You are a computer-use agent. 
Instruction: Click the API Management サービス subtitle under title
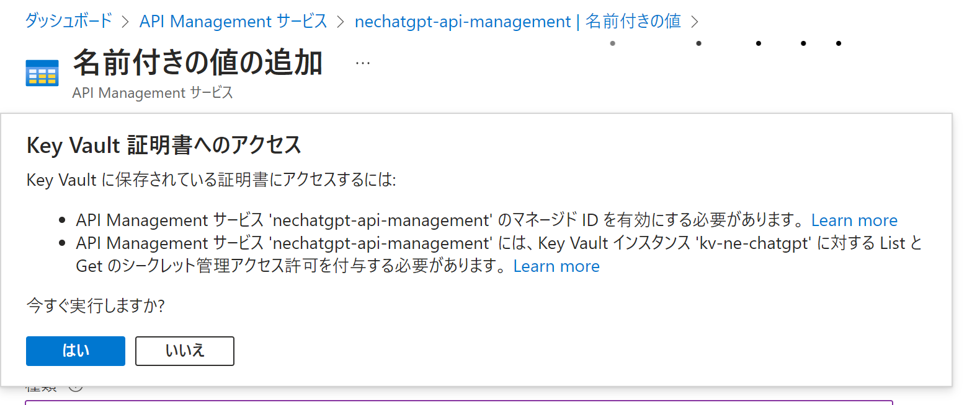153,93
